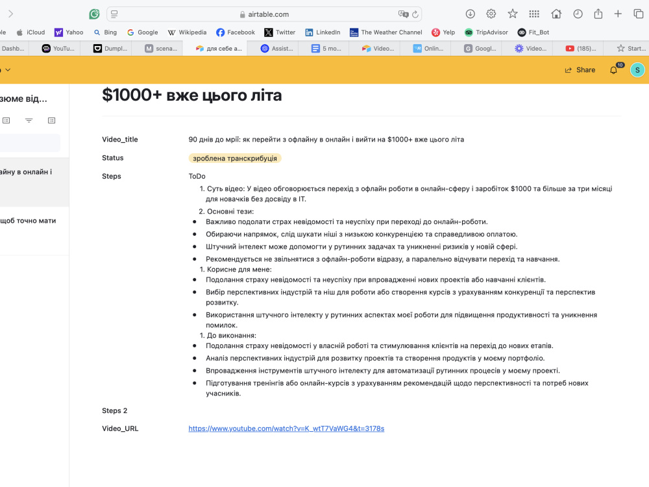Open Wikipedia bookmark
Screen dimensions: 649x487
click(x=187, y=32)
